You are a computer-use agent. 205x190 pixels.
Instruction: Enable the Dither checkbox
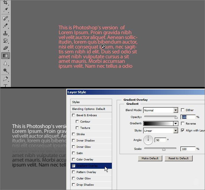click(183, 110)
